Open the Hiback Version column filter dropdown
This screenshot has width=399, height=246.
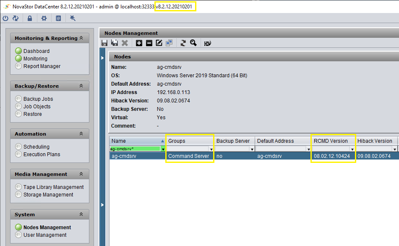point(395,149)
